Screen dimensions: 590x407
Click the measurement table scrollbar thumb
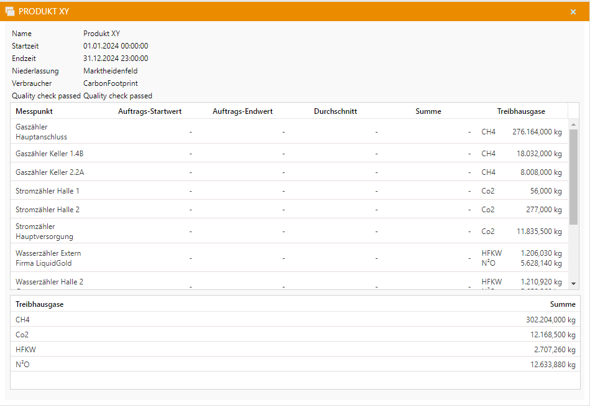[573, 177]
